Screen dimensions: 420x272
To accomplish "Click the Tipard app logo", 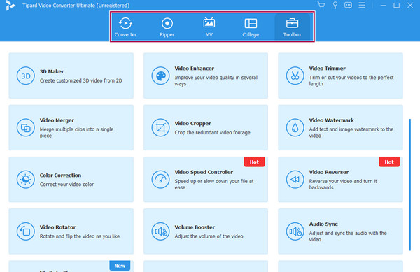I will (10, 6).
